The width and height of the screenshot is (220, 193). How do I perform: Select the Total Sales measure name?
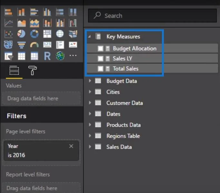(x=126, y=69)
